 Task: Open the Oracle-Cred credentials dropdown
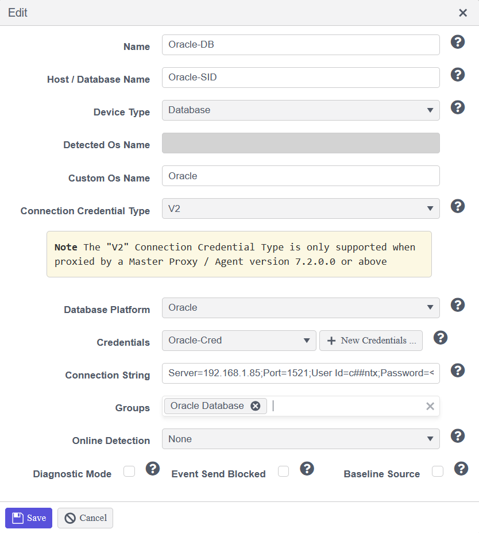(x=239, y=341)
